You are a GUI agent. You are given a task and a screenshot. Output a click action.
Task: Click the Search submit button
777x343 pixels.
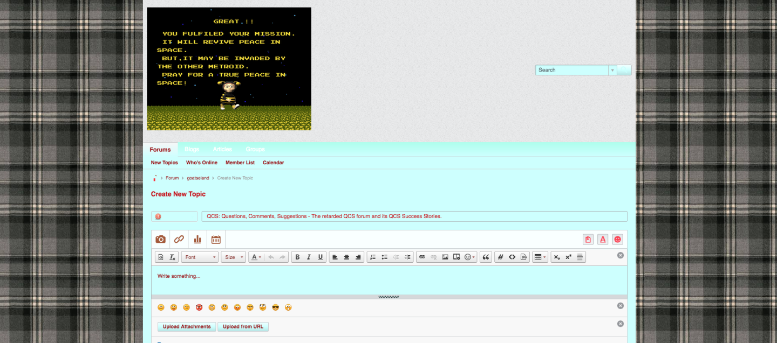tap(624, 70)
